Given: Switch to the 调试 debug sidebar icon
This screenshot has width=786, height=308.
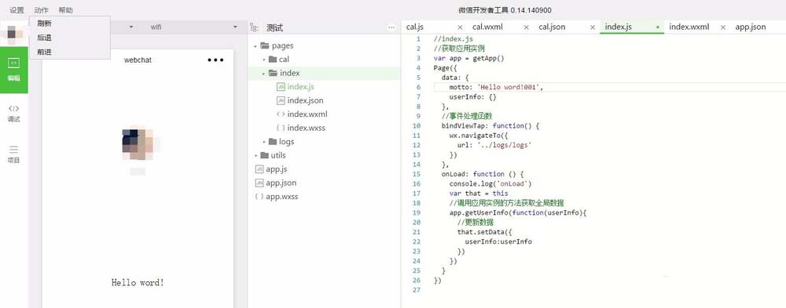Looking at the screenshot, I should coord(14,114).
